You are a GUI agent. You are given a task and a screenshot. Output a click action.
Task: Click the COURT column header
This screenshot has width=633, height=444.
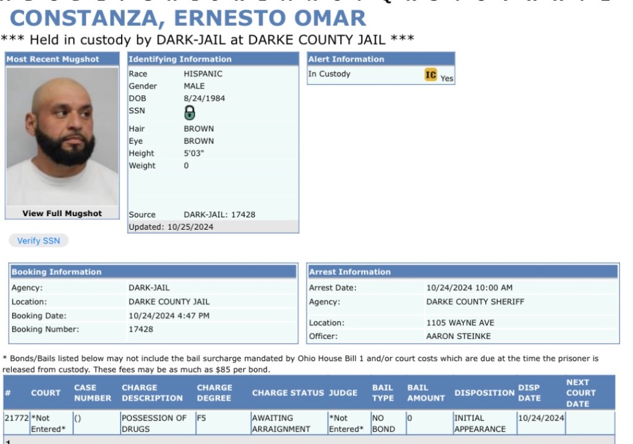[x=46, y=393]
